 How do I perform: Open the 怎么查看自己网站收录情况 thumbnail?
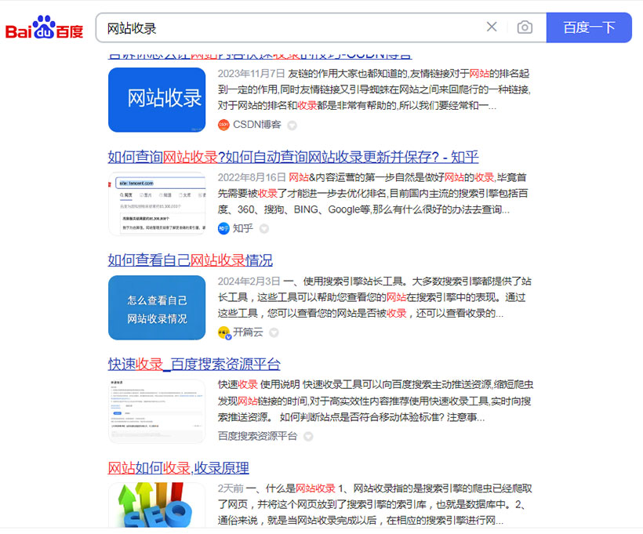156,307
